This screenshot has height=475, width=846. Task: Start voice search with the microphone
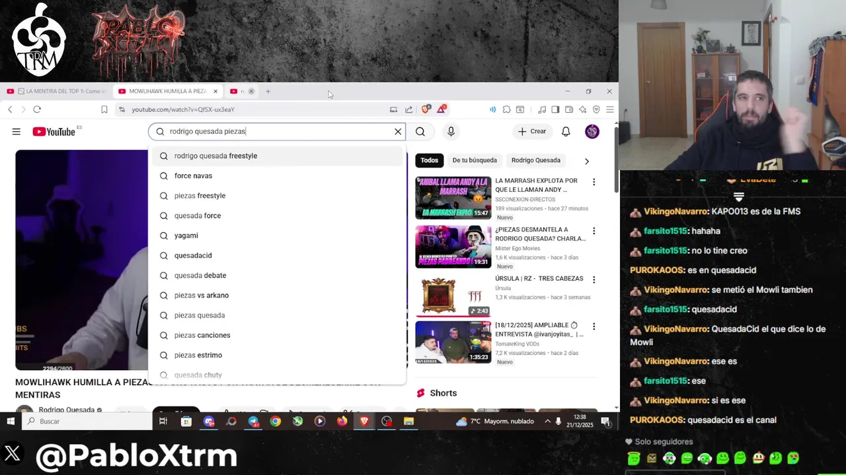pos(451,131)
